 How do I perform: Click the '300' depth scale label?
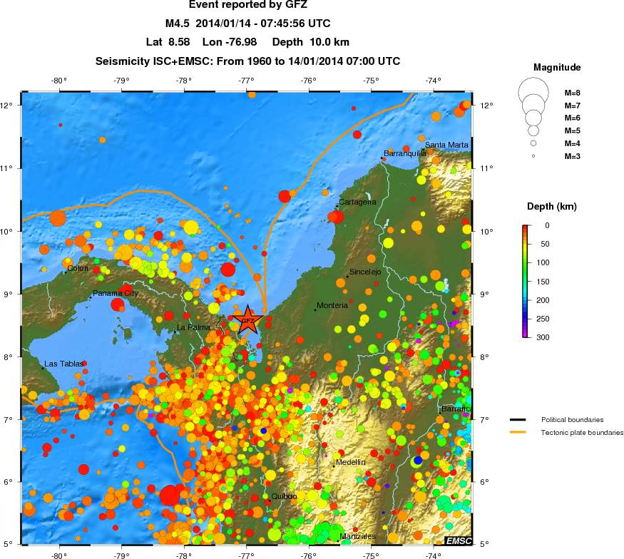(543, 337)
